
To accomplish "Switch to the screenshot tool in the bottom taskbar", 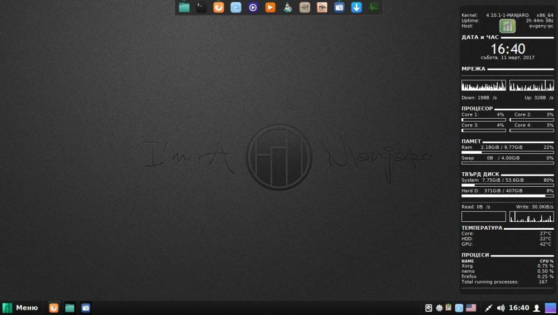I will tap(86, 308).
